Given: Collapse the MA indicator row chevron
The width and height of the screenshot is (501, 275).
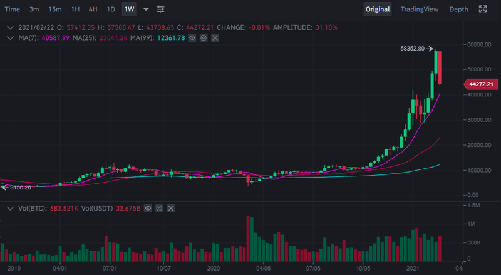Looking at the screenshot, I should pyautogui.click(x=10, y=38).
